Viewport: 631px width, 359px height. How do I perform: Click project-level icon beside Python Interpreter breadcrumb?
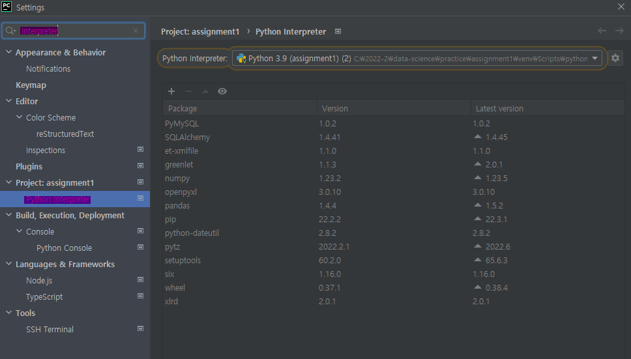tap(338, 31)
